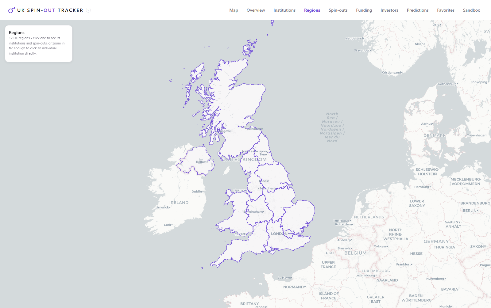Click the Edinburgh label on the map
491x308 pixels.
[x=255, y=129]
